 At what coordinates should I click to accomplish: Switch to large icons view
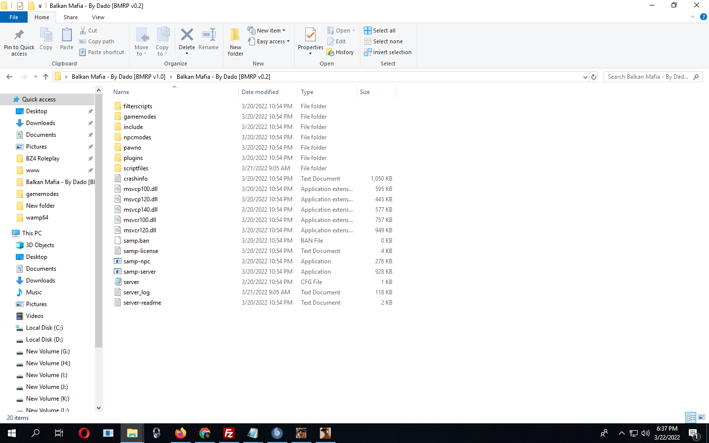702,417
